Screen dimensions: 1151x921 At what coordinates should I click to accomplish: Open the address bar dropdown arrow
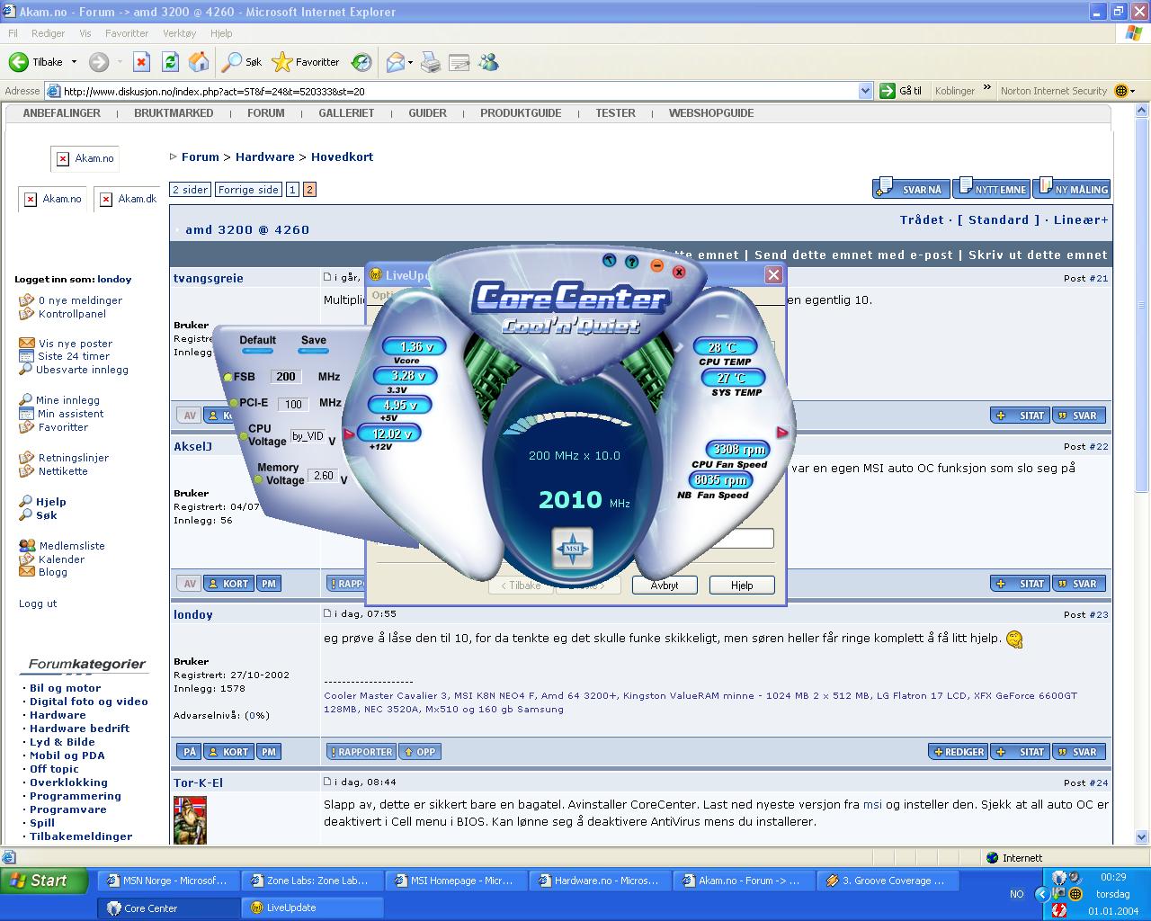pyautogui.click(x=865, y=91)
